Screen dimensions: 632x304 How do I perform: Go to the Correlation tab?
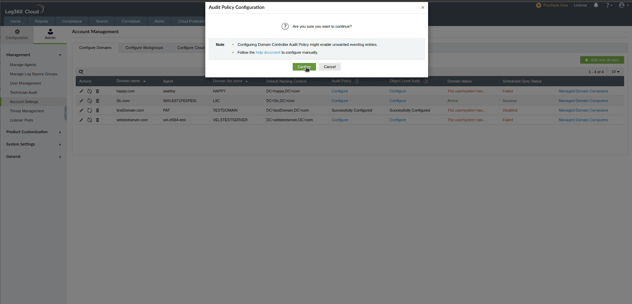(x=131, y=21)
